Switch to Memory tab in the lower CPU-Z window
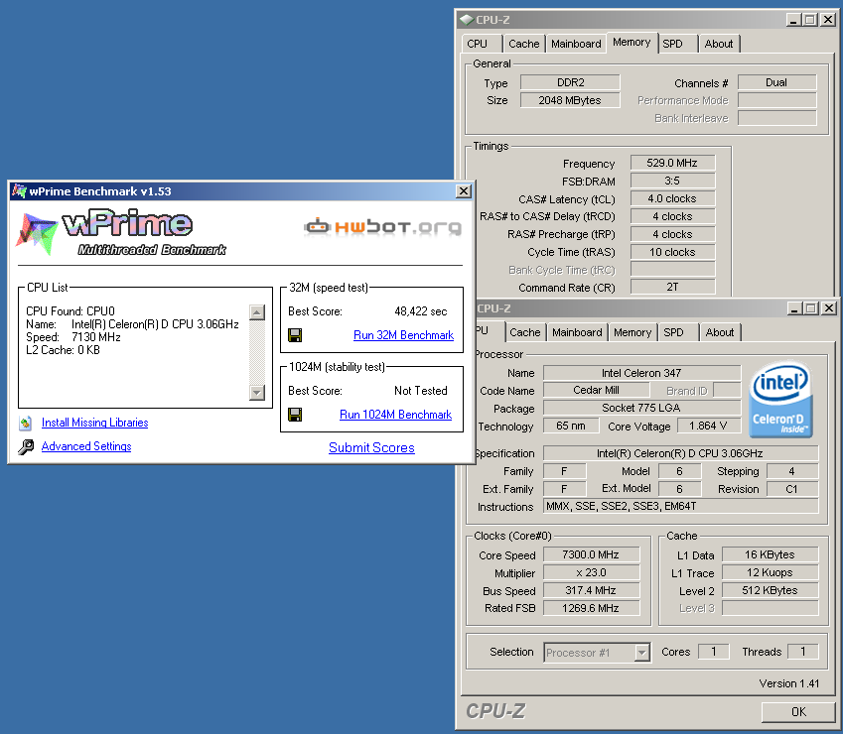The height and width of the screenshot is (734, 843). coord(632,332)
